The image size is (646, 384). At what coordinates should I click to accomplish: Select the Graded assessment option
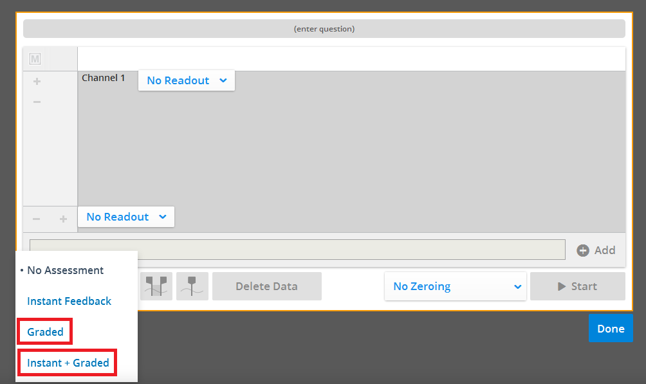click(45, 332)
